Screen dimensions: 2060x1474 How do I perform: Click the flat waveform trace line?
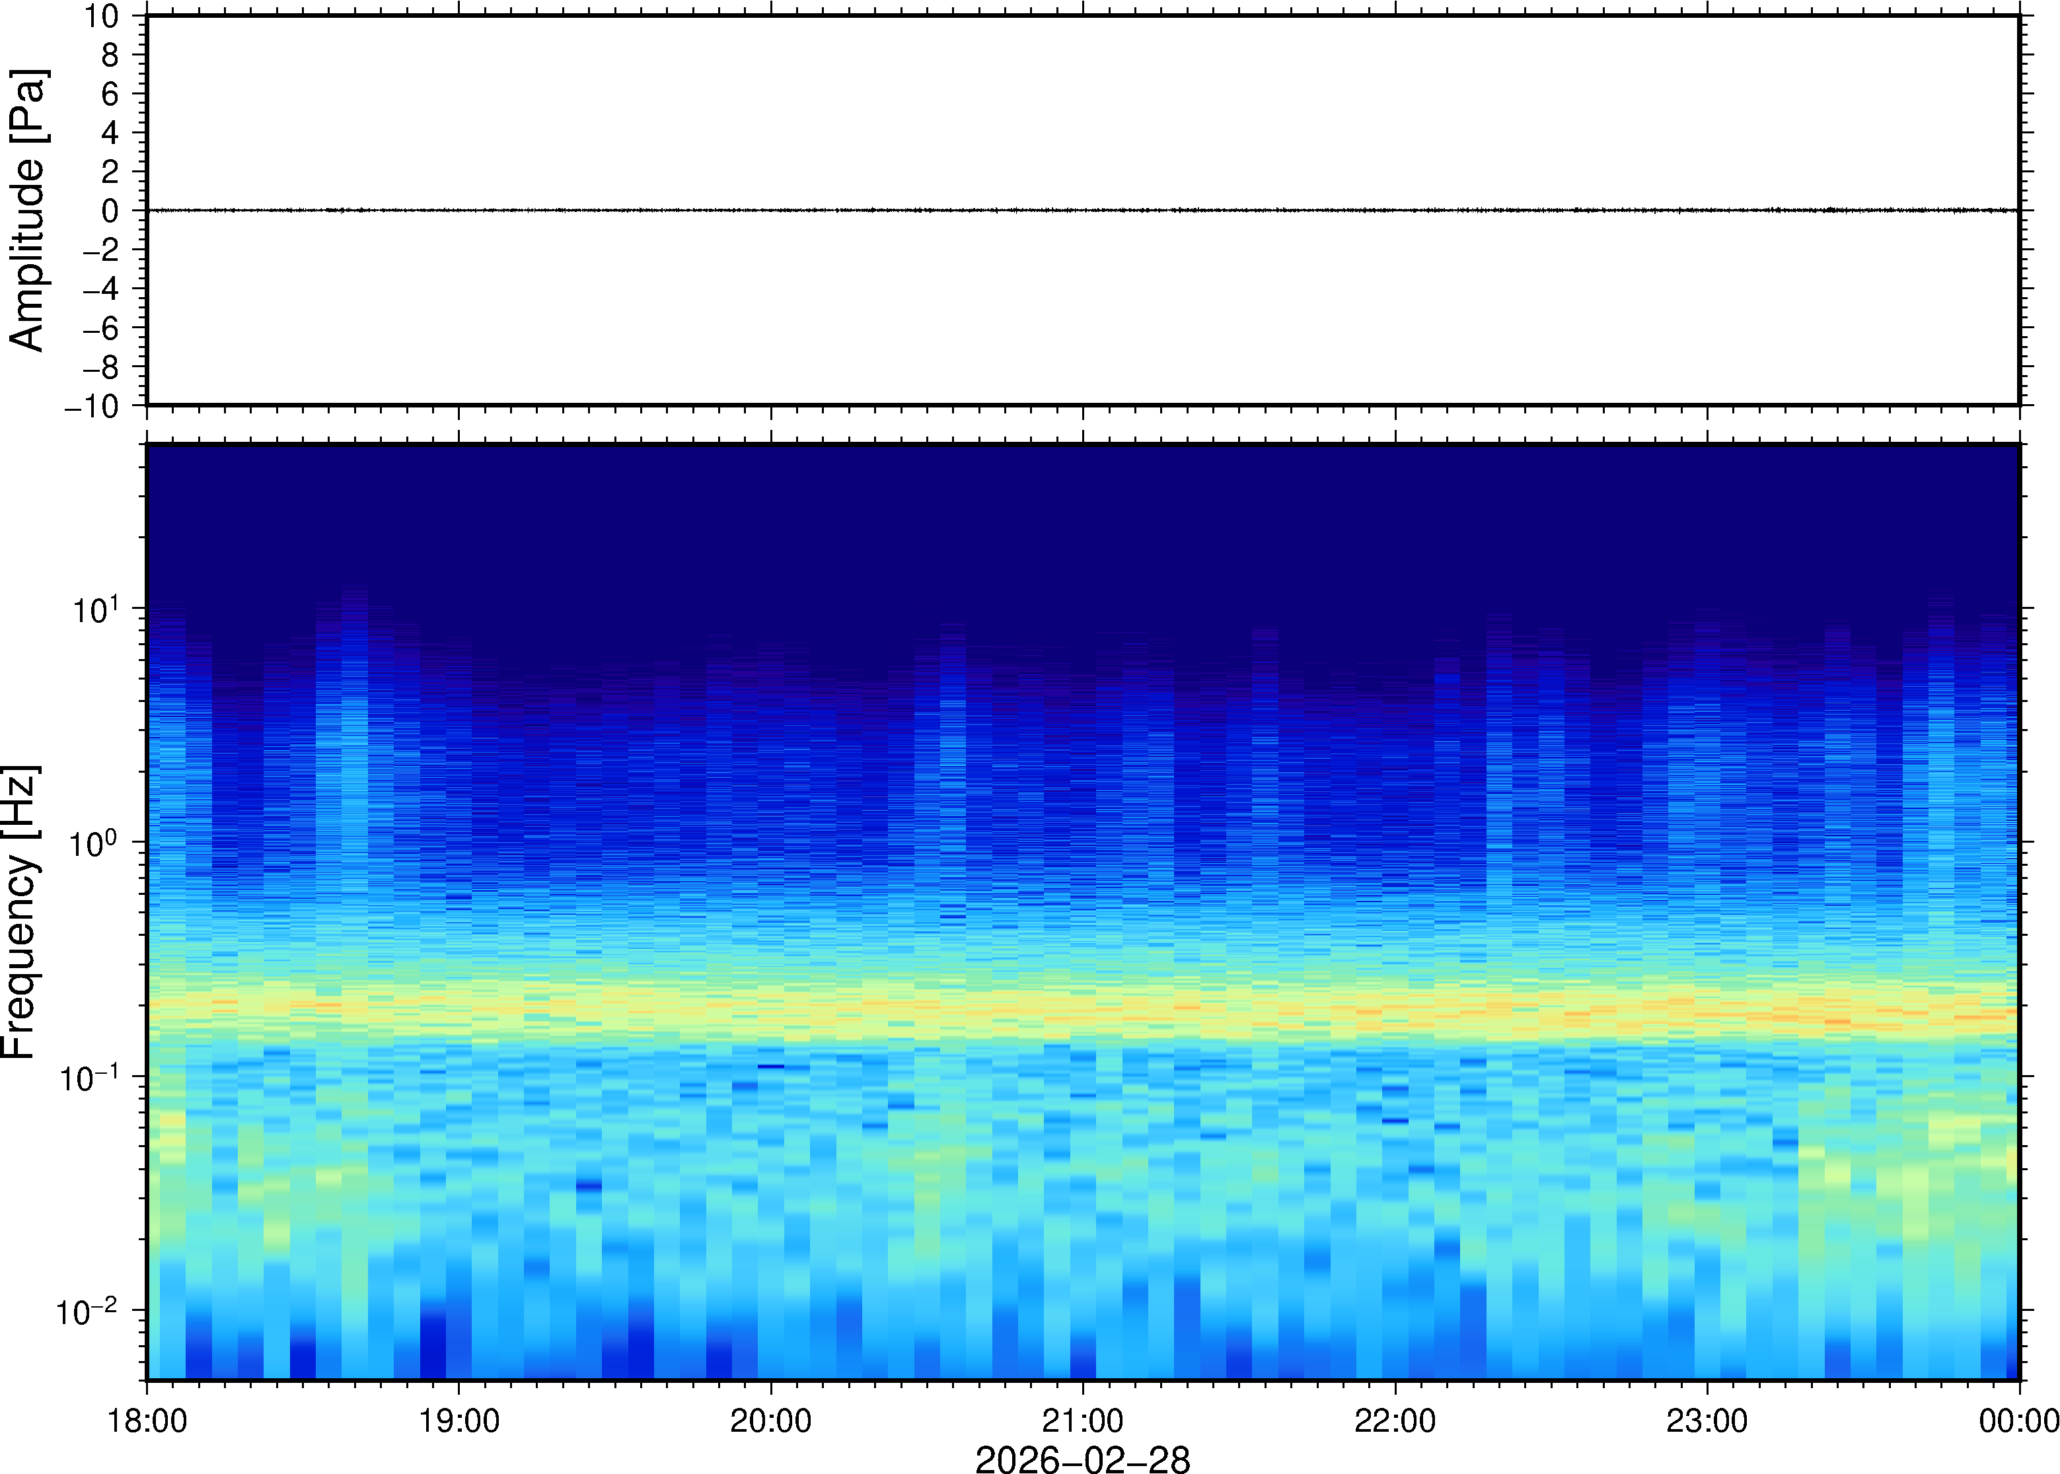pos(1082,211)
